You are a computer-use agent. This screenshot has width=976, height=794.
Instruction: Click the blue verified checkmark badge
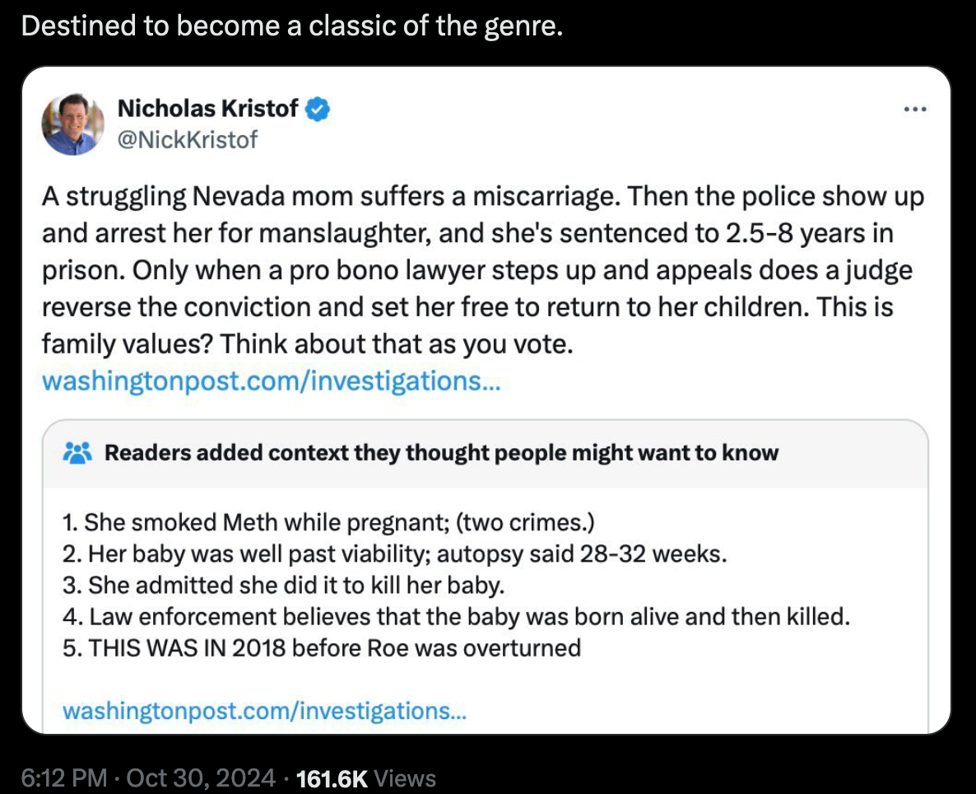318,109
